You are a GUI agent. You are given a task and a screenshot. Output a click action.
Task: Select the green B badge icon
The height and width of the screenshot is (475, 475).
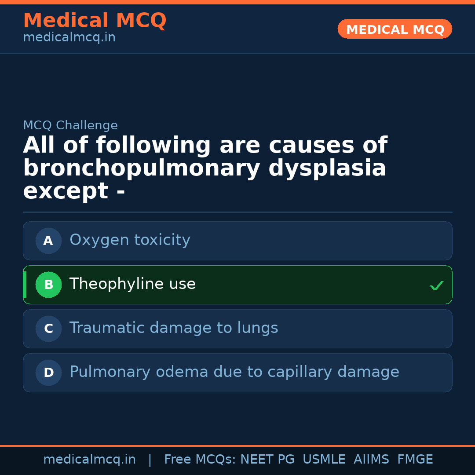pyautogui.click(x=48, y=285)
